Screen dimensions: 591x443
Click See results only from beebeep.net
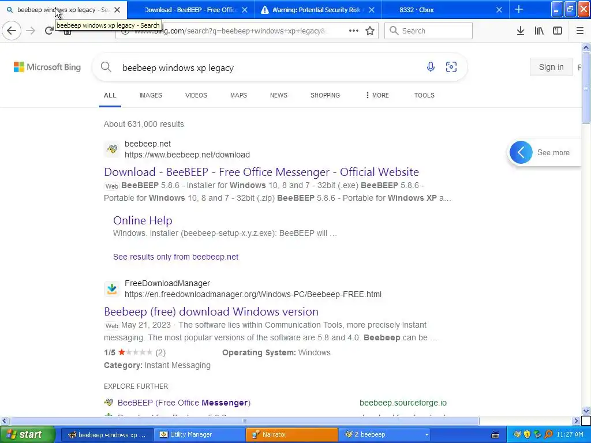[175, 257]
